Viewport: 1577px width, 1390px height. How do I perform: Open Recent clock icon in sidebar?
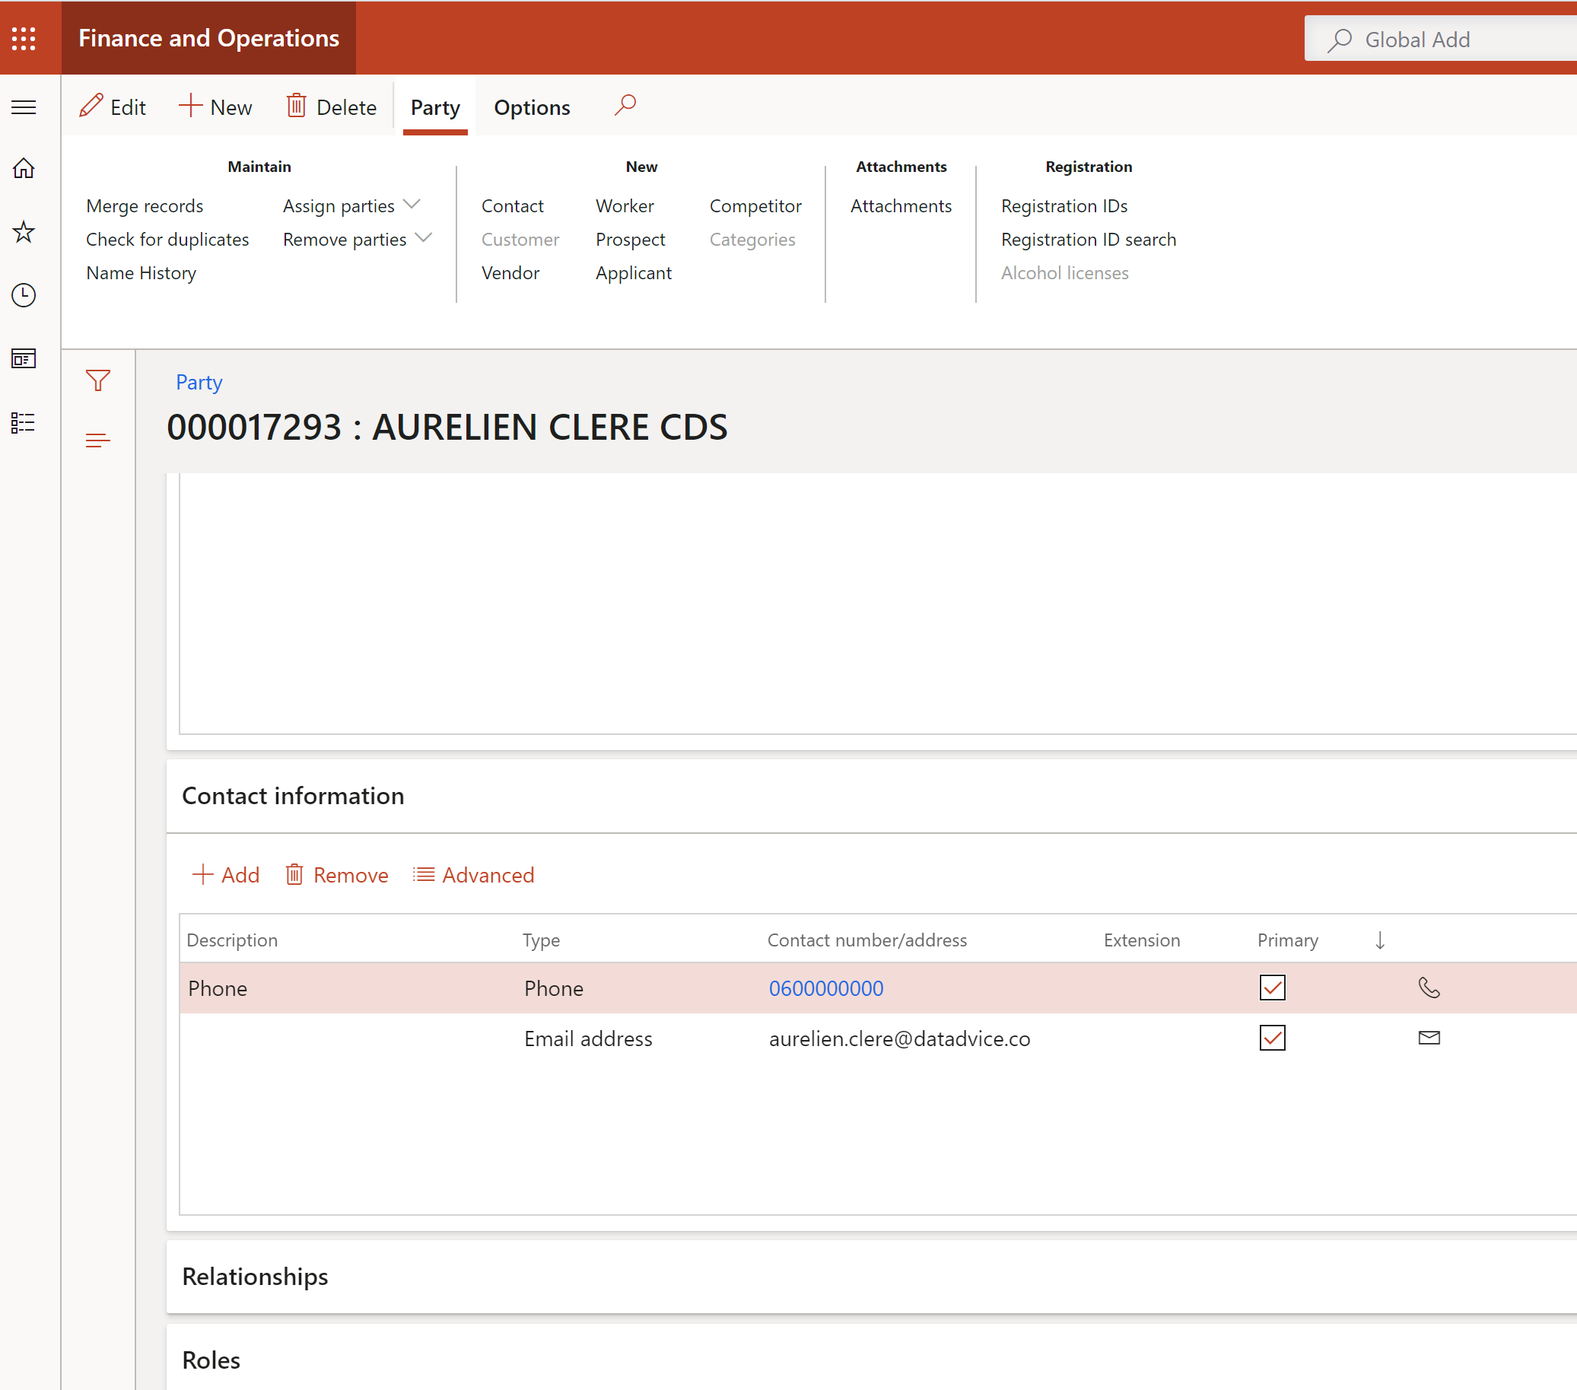(x=24, y=295)
